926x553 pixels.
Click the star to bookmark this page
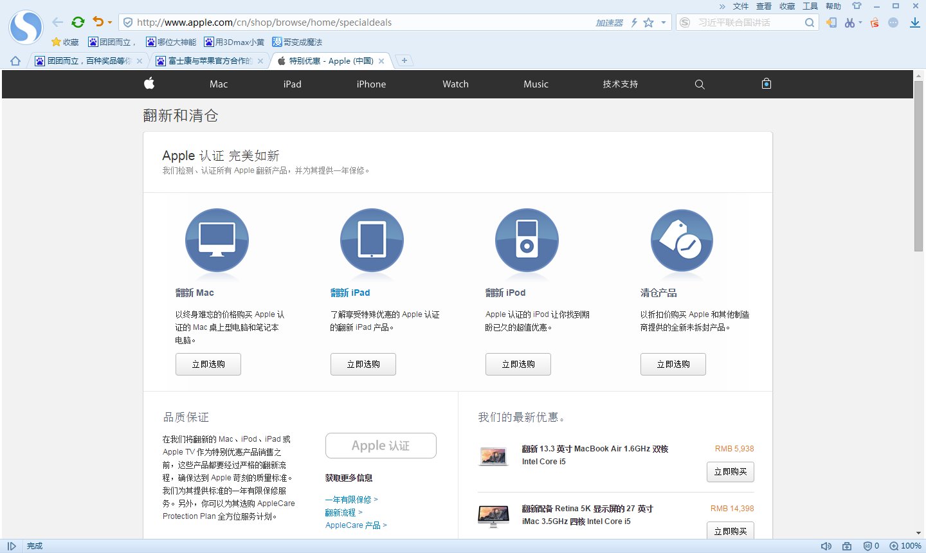(649, 23)
